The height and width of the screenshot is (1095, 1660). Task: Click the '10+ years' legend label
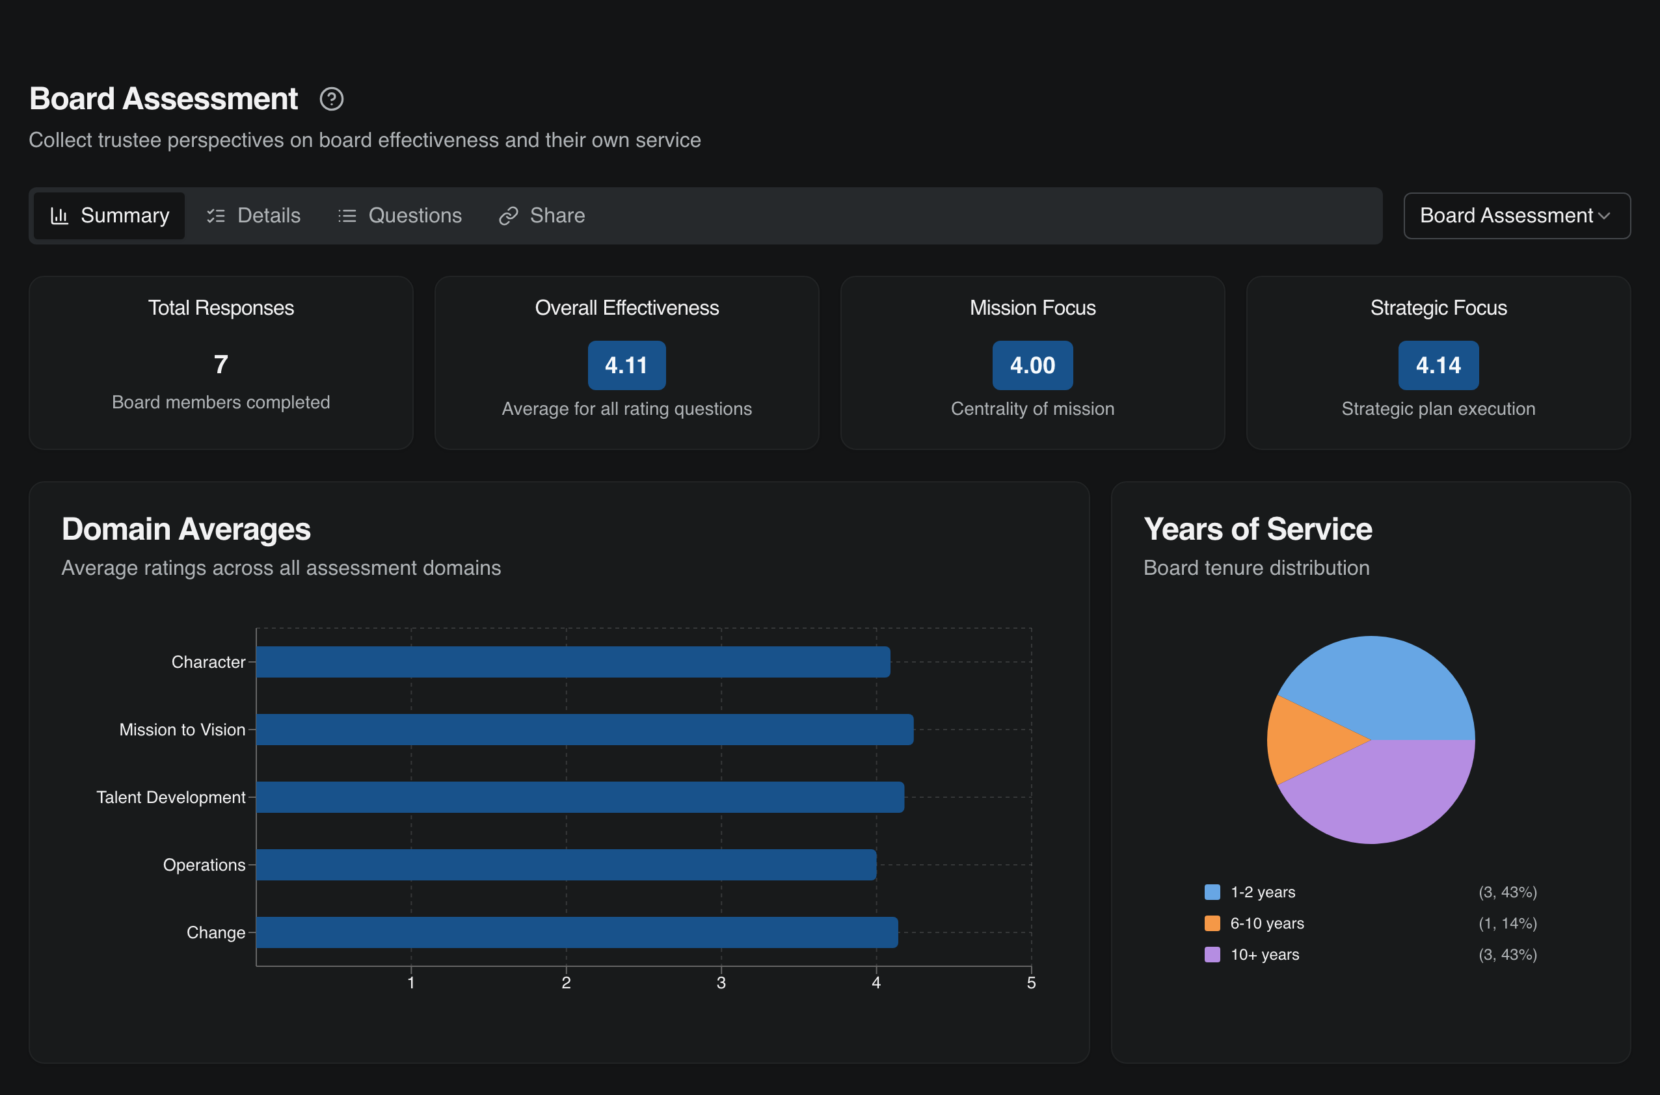(x=1265, y=955)
